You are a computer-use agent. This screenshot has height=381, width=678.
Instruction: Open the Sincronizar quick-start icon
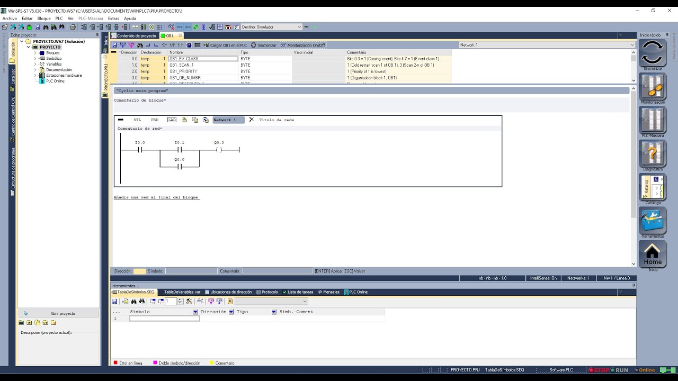click(653, 53)
